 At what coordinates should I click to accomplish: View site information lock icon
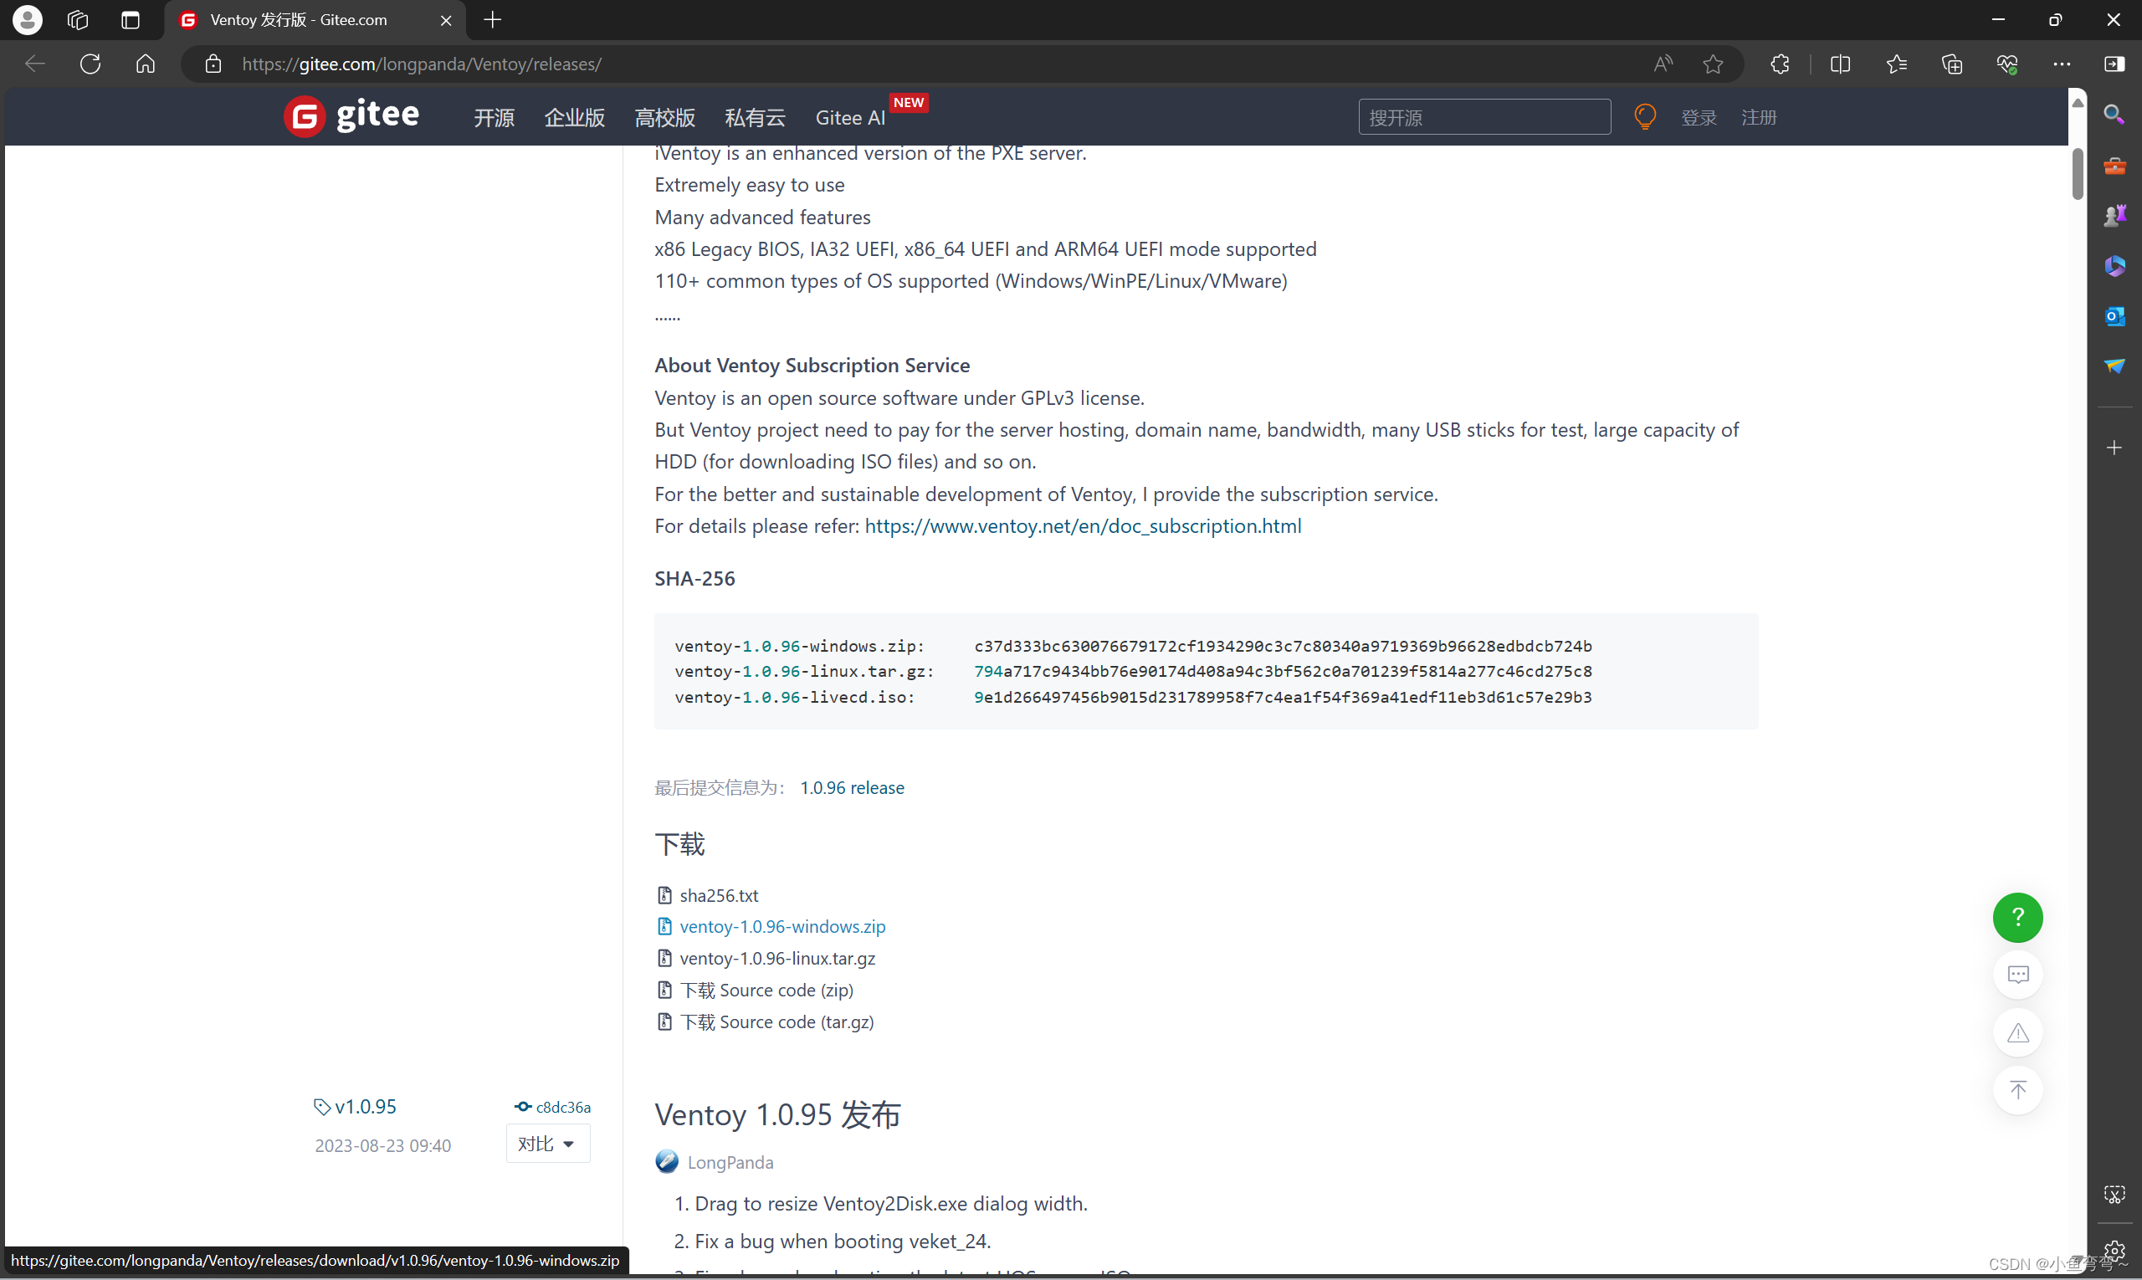pos(213,64)
